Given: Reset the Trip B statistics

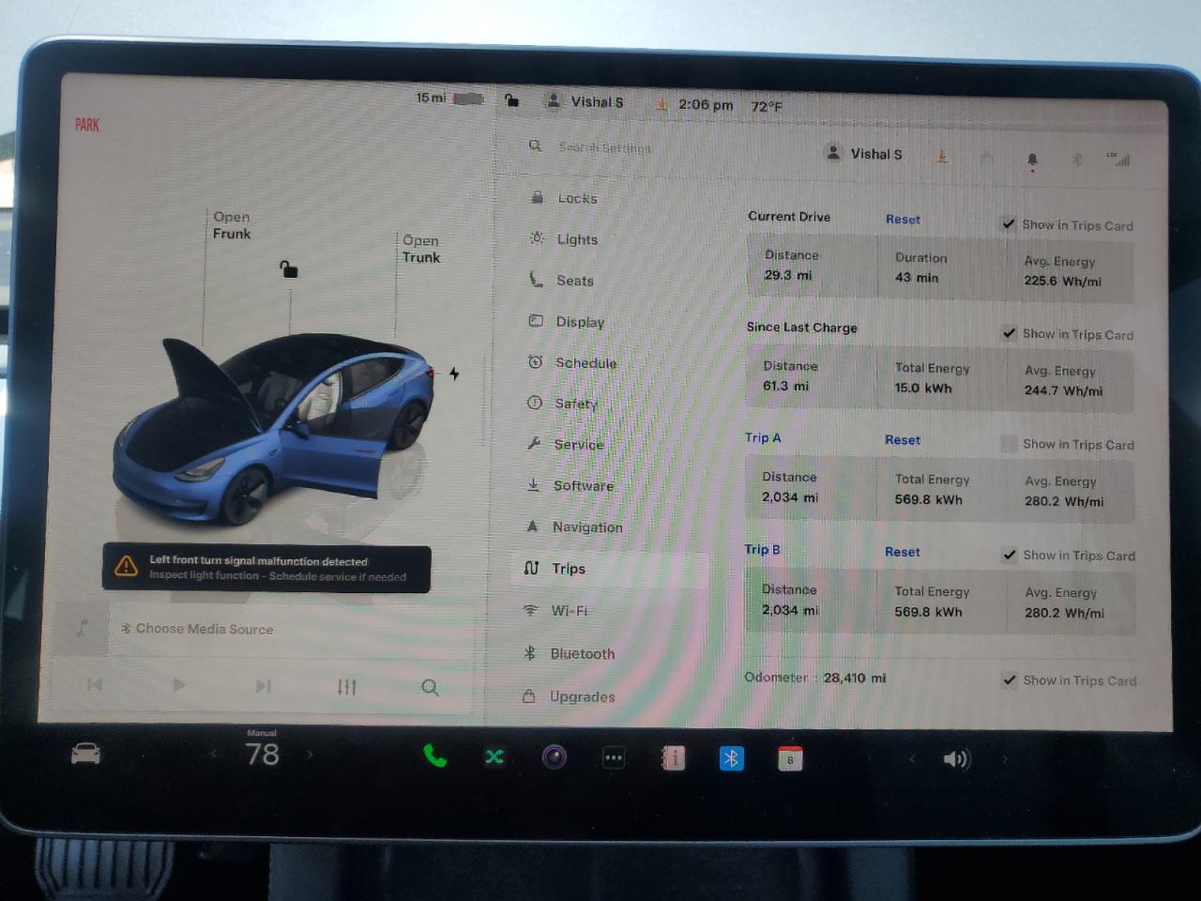Looking at the screenshot, I should click(x=902, y=552).
